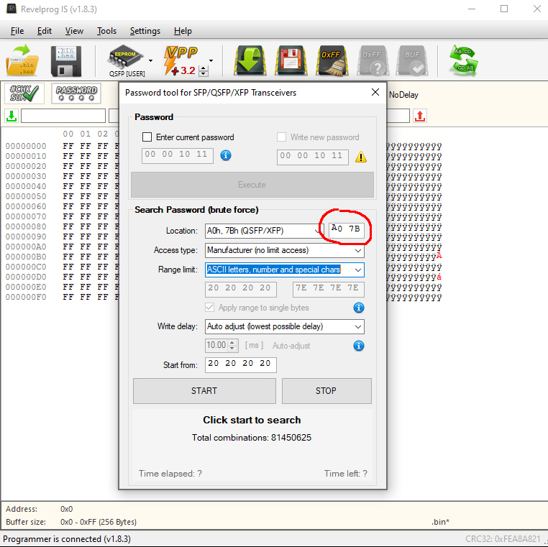Open the File menu
Screen dimensions: 548x547
(x=17, y=31)
